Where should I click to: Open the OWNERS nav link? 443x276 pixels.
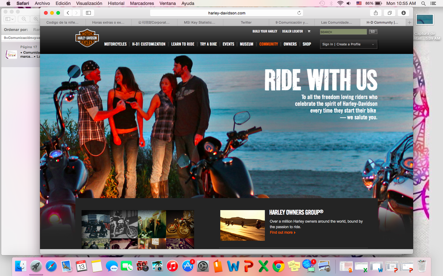point(290,44)
